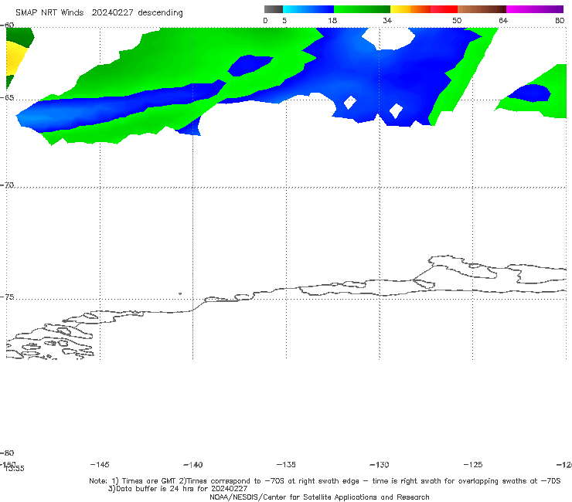572x502 pixels.
Task: Click the latitude label -70
Action: tap(7, 185)
